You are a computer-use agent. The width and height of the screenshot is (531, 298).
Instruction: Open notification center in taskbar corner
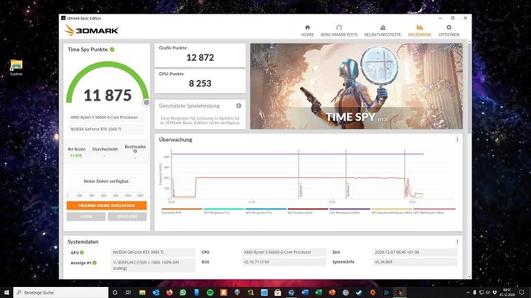pyautogui.click(x=522, y=292)
